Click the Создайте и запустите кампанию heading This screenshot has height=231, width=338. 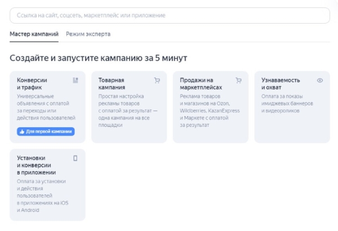tap(98, 58)
